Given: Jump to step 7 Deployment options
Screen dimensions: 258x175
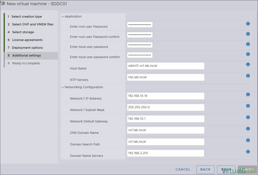Looking at the screenshot, I should [x=27, y=48].
